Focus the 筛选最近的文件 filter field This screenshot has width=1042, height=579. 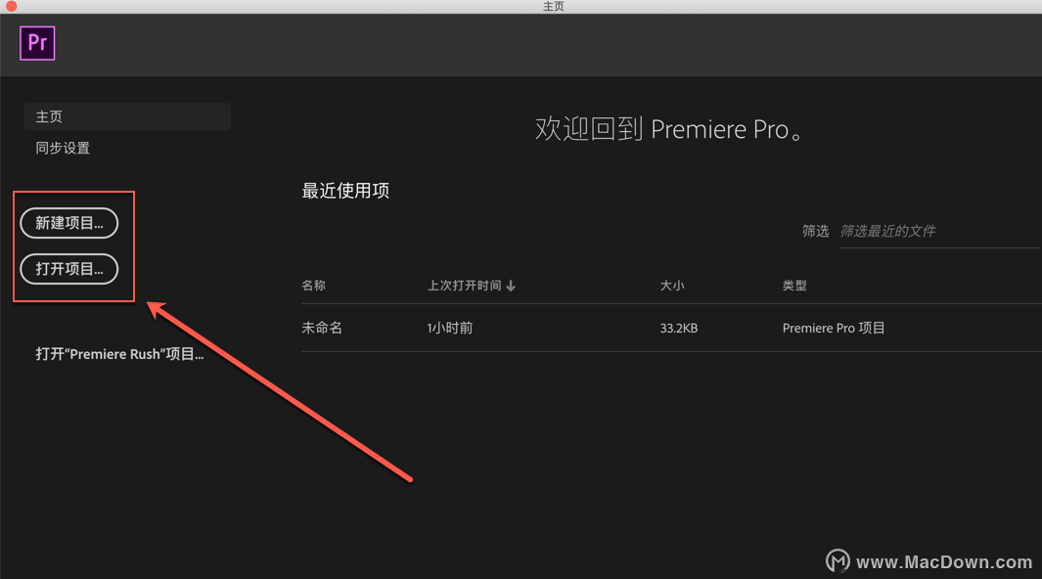tap(939, 231)
